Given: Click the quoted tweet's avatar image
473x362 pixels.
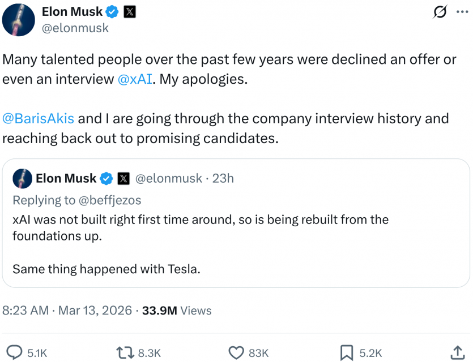Looking at the screenshot, I should [x=22, y=179].
